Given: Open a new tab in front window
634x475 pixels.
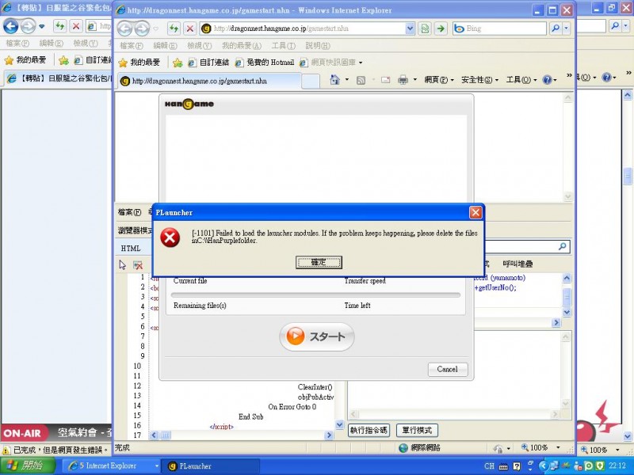Looking at the screenshot, I should click(311, 82).
